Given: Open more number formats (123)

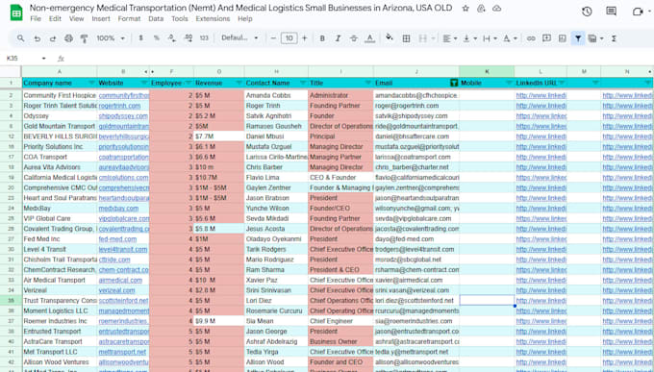Looking at the screenshot, I should [204, 38].
